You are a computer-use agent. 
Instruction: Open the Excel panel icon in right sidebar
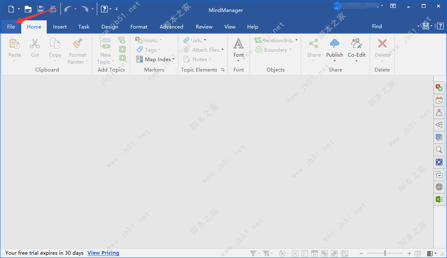[x=439, y=199]
